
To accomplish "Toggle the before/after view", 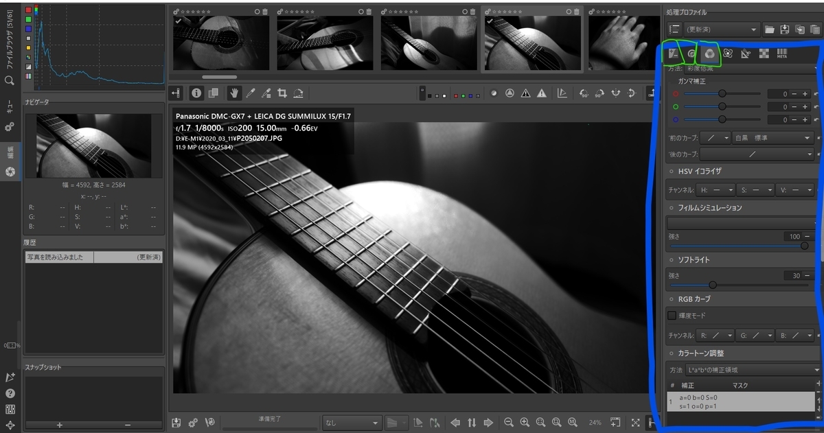I will coord(214,93).
